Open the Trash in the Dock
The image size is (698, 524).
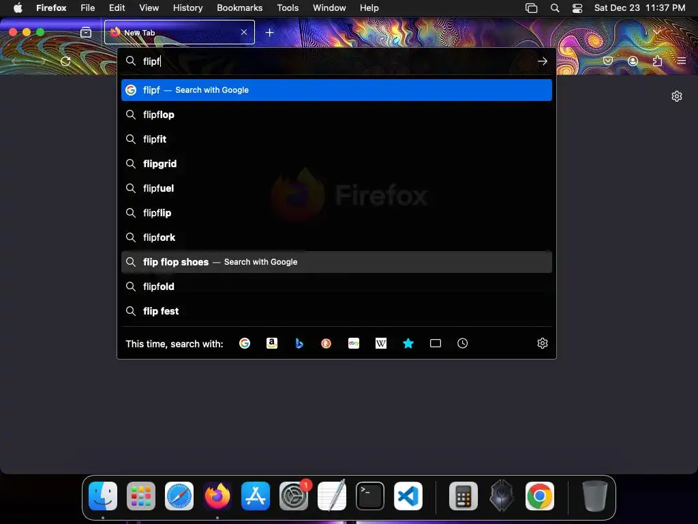(594, 496)
